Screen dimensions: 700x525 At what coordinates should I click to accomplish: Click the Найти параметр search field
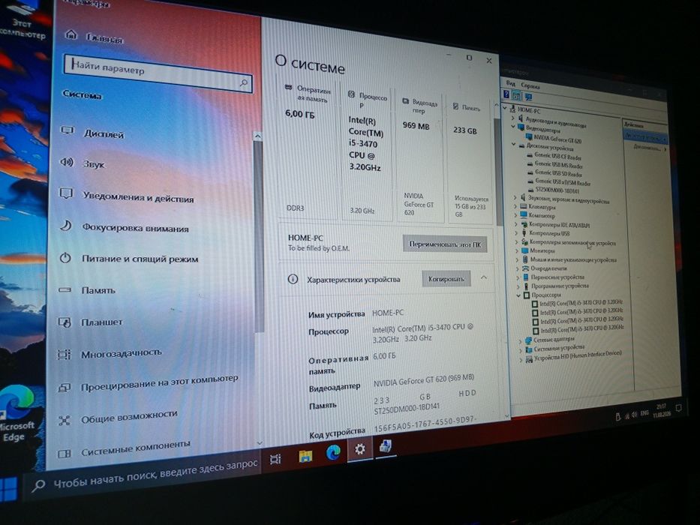coord(158,74)
